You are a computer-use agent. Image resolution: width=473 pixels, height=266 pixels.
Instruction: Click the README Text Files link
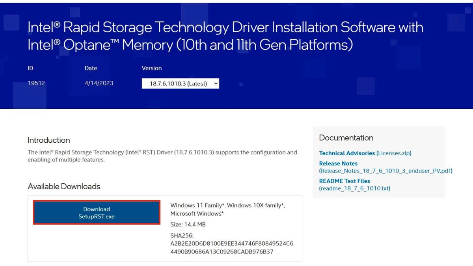pyautogui.click(x=344, y=181)
